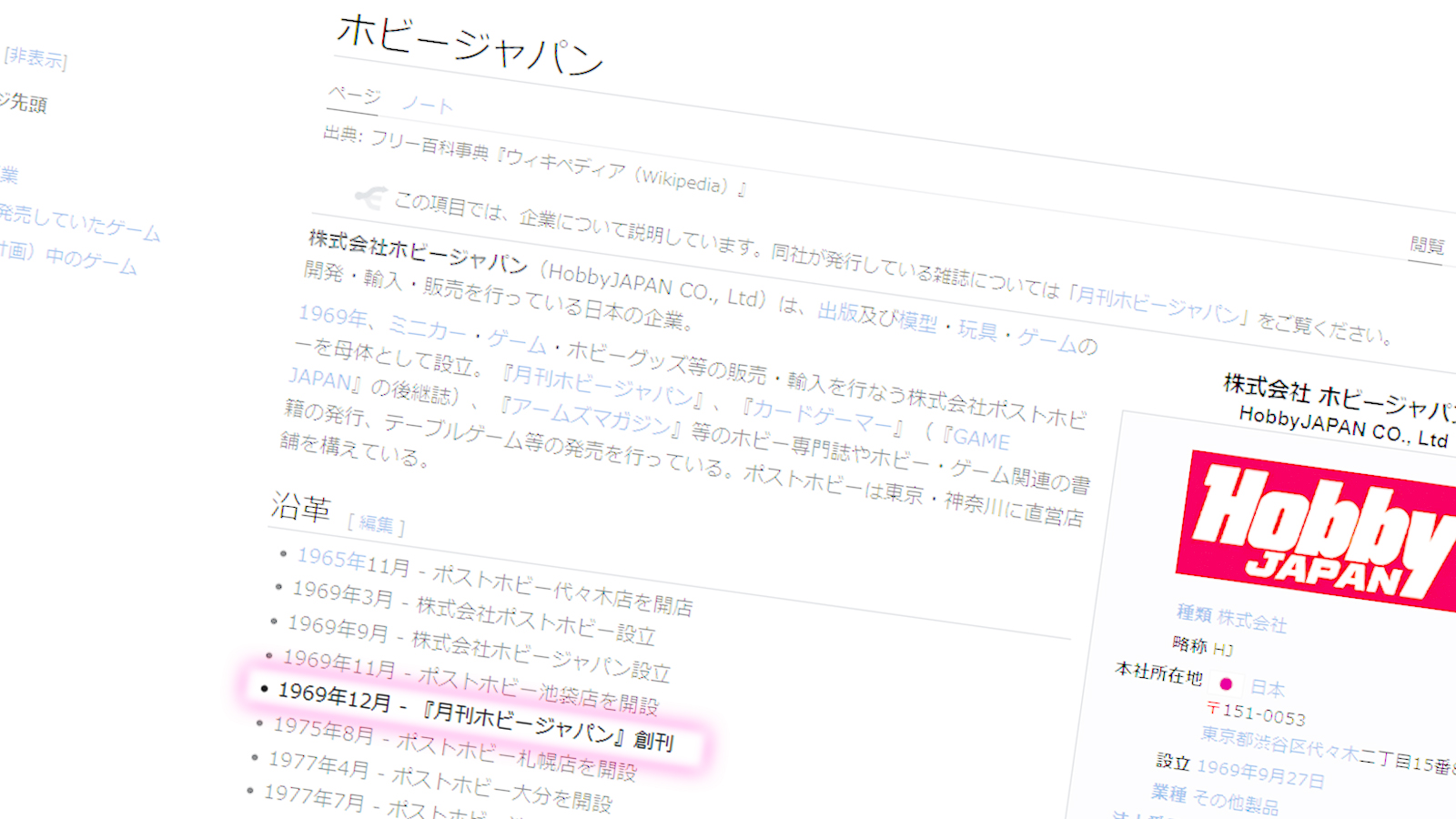1456x819 pixels.
Task: Open the ミニカー link
Action: 427,328
